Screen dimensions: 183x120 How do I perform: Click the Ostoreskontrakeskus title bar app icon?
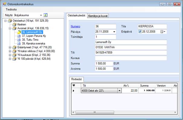(5, 4)
